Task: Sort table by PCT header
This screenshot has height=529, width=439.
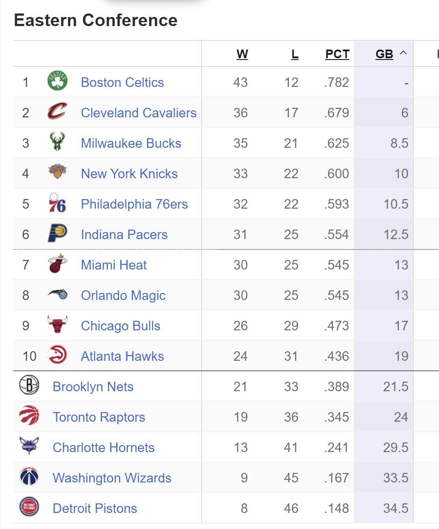Action: (x=337, y=54)
